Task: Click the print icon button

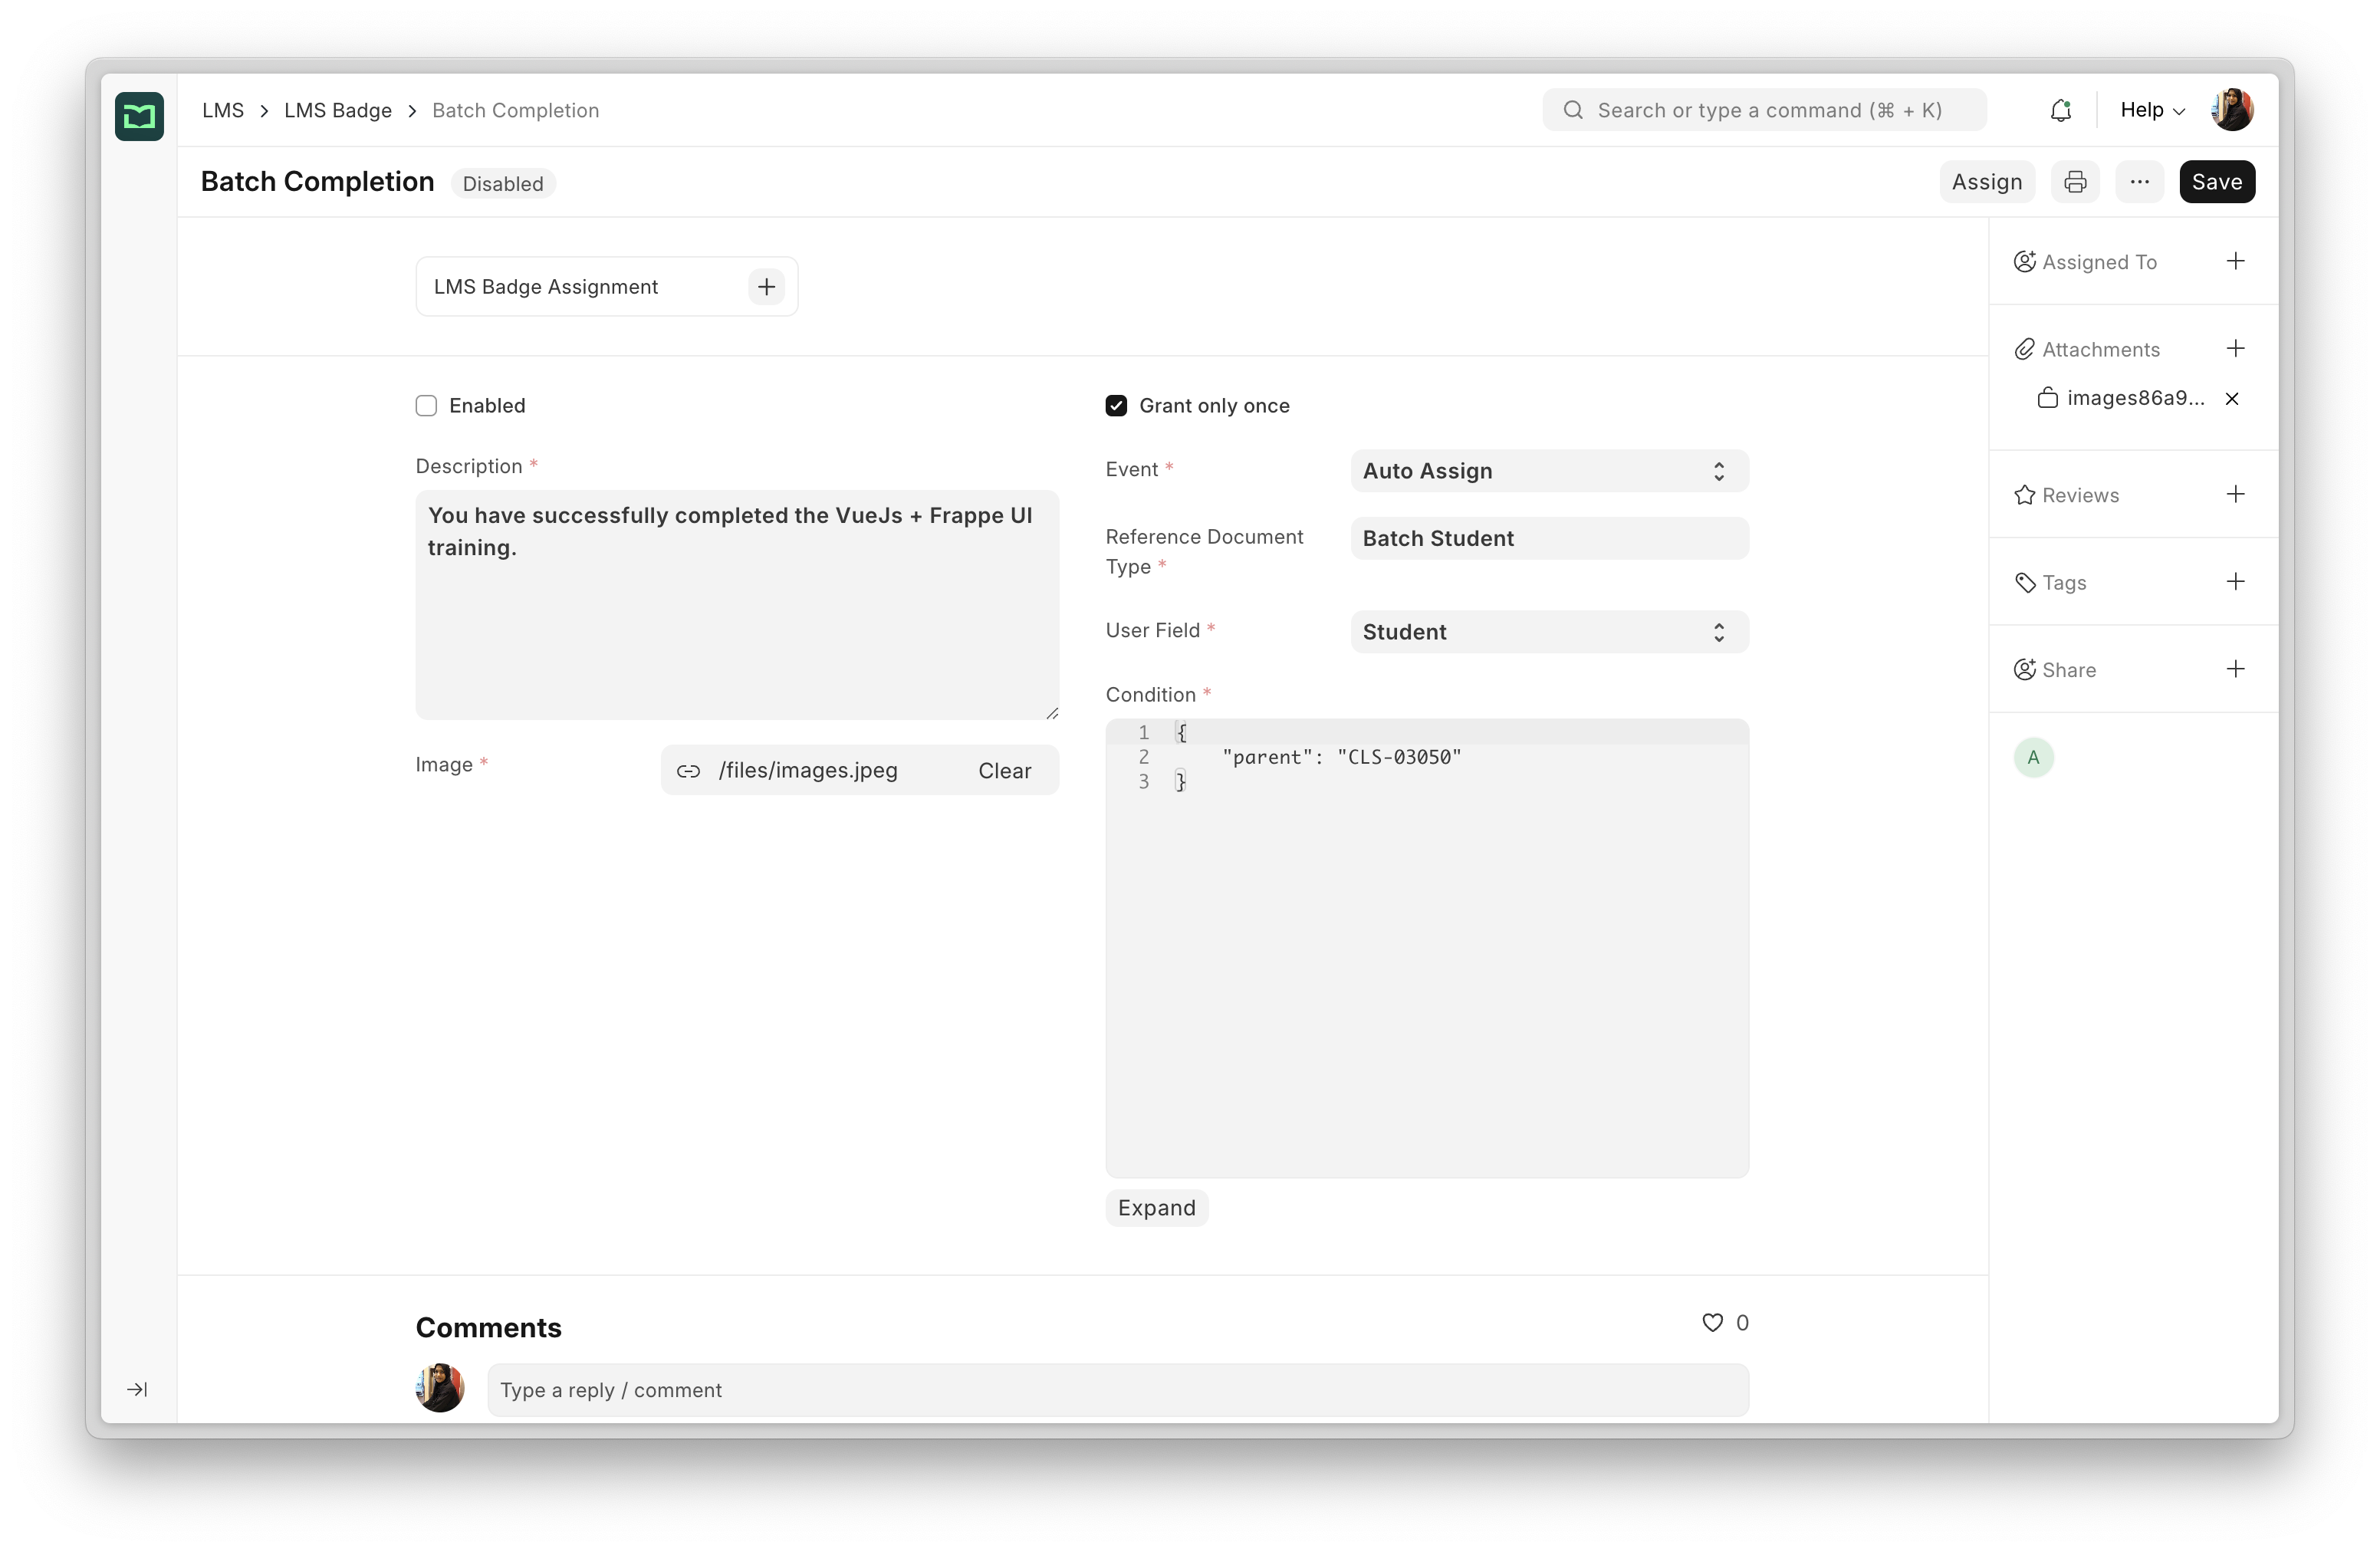Action: pos(2075,182)
